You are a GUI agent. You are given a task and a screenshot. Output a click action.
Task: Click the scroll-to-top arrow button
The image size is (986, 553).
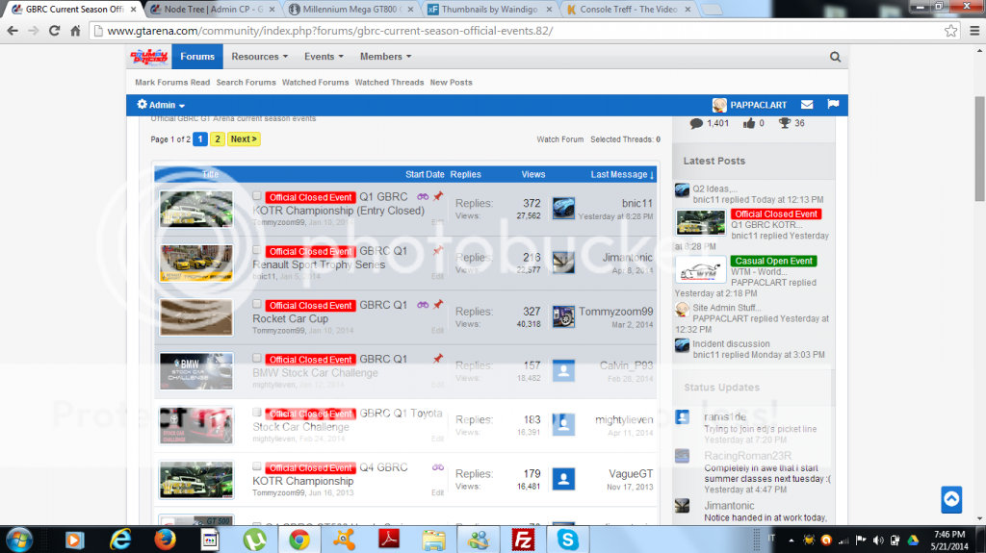(x=951, y=499)
